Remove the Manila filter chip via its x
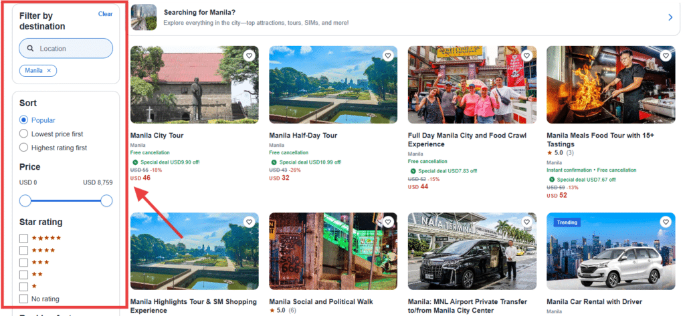The image size is (685, 316). tap(49, 70)
